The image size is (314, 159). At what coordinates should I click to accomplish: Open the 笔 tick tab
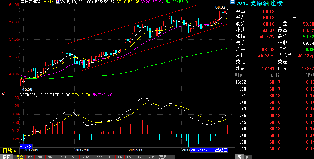[x=239, y=157]
